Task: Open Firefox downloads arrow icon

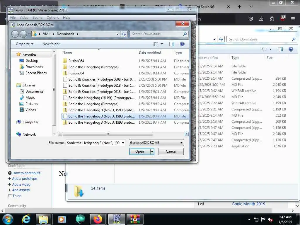Action: coord(261,19)
